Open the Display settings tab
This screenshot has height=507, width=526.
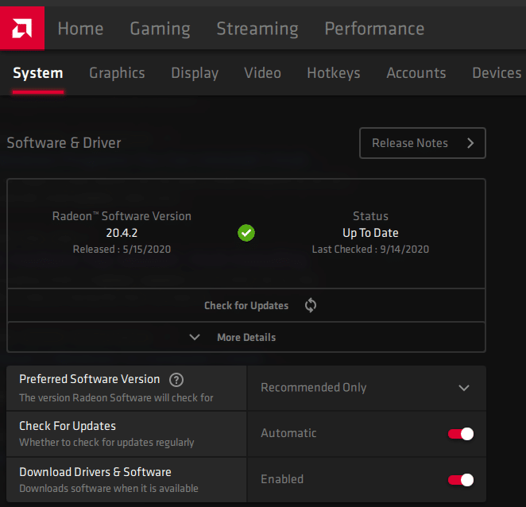(195, 73)
